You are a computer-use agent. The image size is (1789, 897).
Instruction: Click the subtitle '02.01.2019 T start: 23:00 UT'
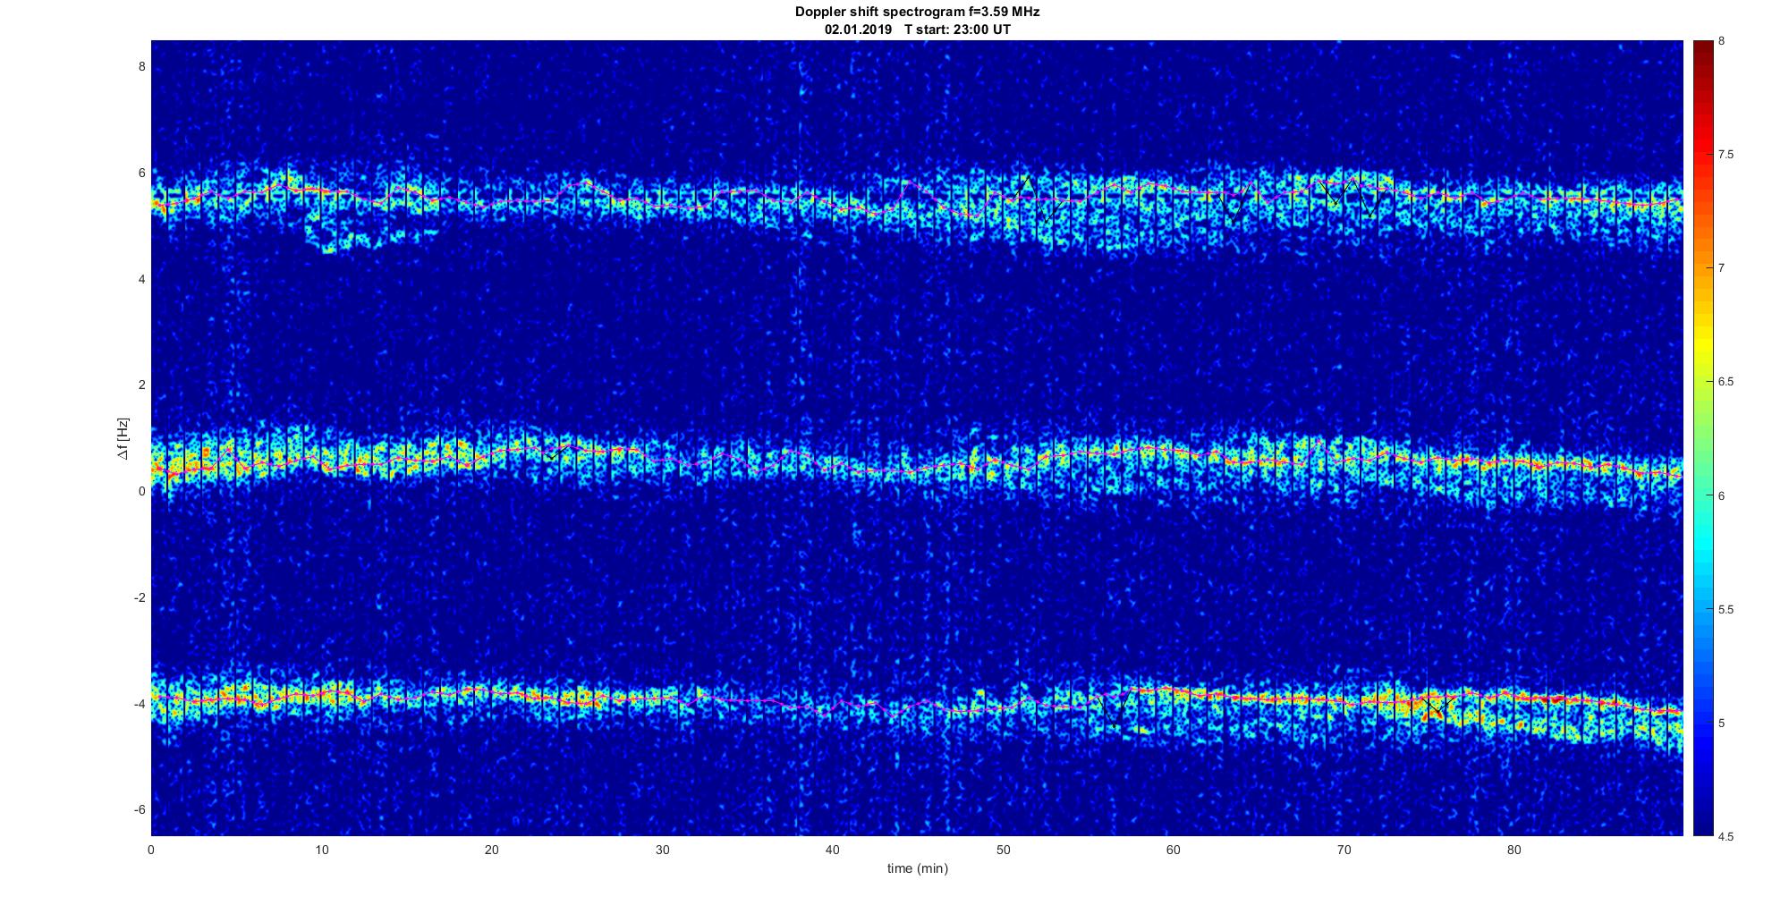[x=917, y=30]
